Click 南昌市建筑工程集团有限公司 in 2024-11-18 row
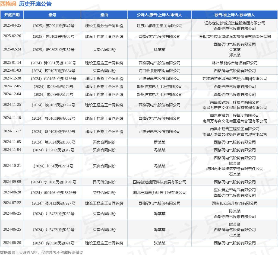Image resolution: width=278 pixels, height=255 pixels. pyautogui.click(x=235, y=116)
